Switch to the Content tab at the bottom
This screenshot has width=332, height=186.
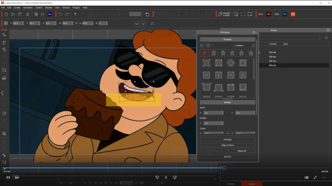(x=230, y=184)
